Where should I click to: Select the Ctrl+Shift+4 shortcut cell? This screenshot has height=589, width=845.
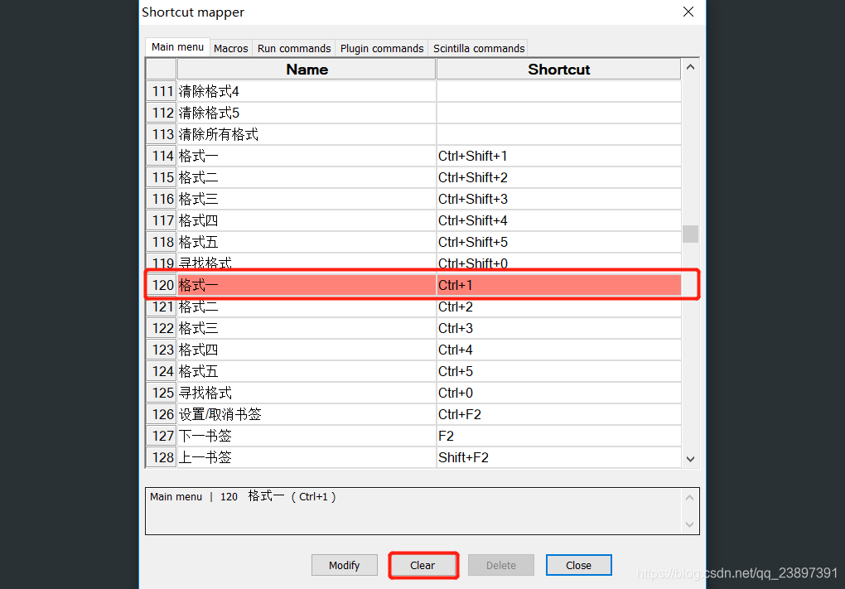(559, 221)
